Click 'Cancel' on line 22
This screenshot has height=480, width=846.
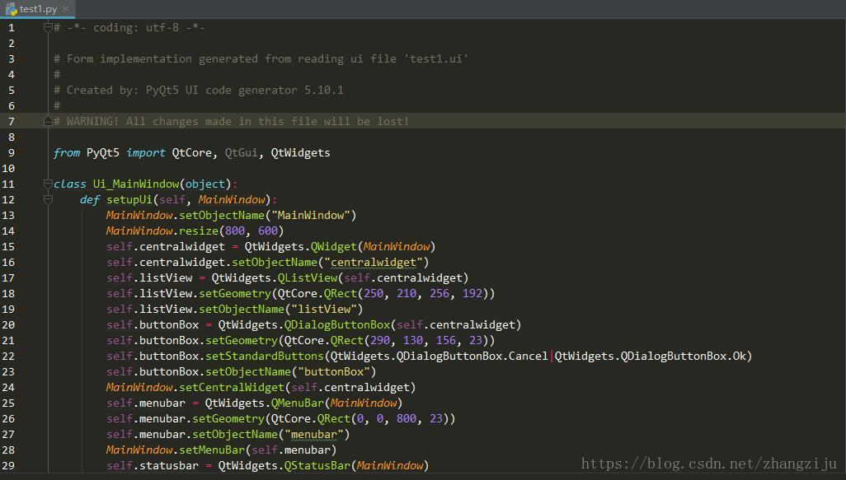coord(529,357)
